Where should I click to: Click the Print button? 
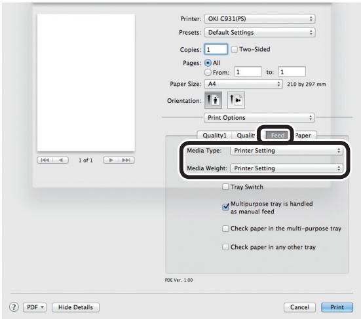[x=337, y=307]
